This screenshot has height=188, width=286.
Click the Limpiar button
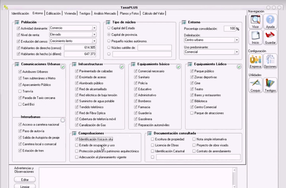(x=25, y=186)
